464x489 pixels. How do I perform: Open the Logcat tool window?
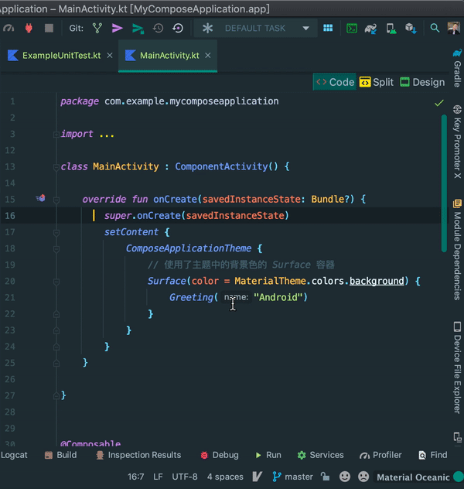pyautogui.click(x=14, y=455)
